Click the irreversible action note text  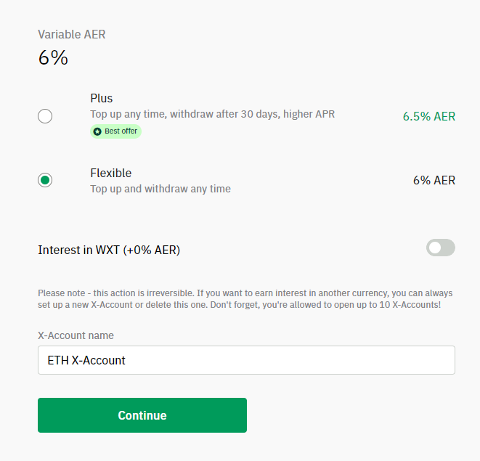(245, 299)
